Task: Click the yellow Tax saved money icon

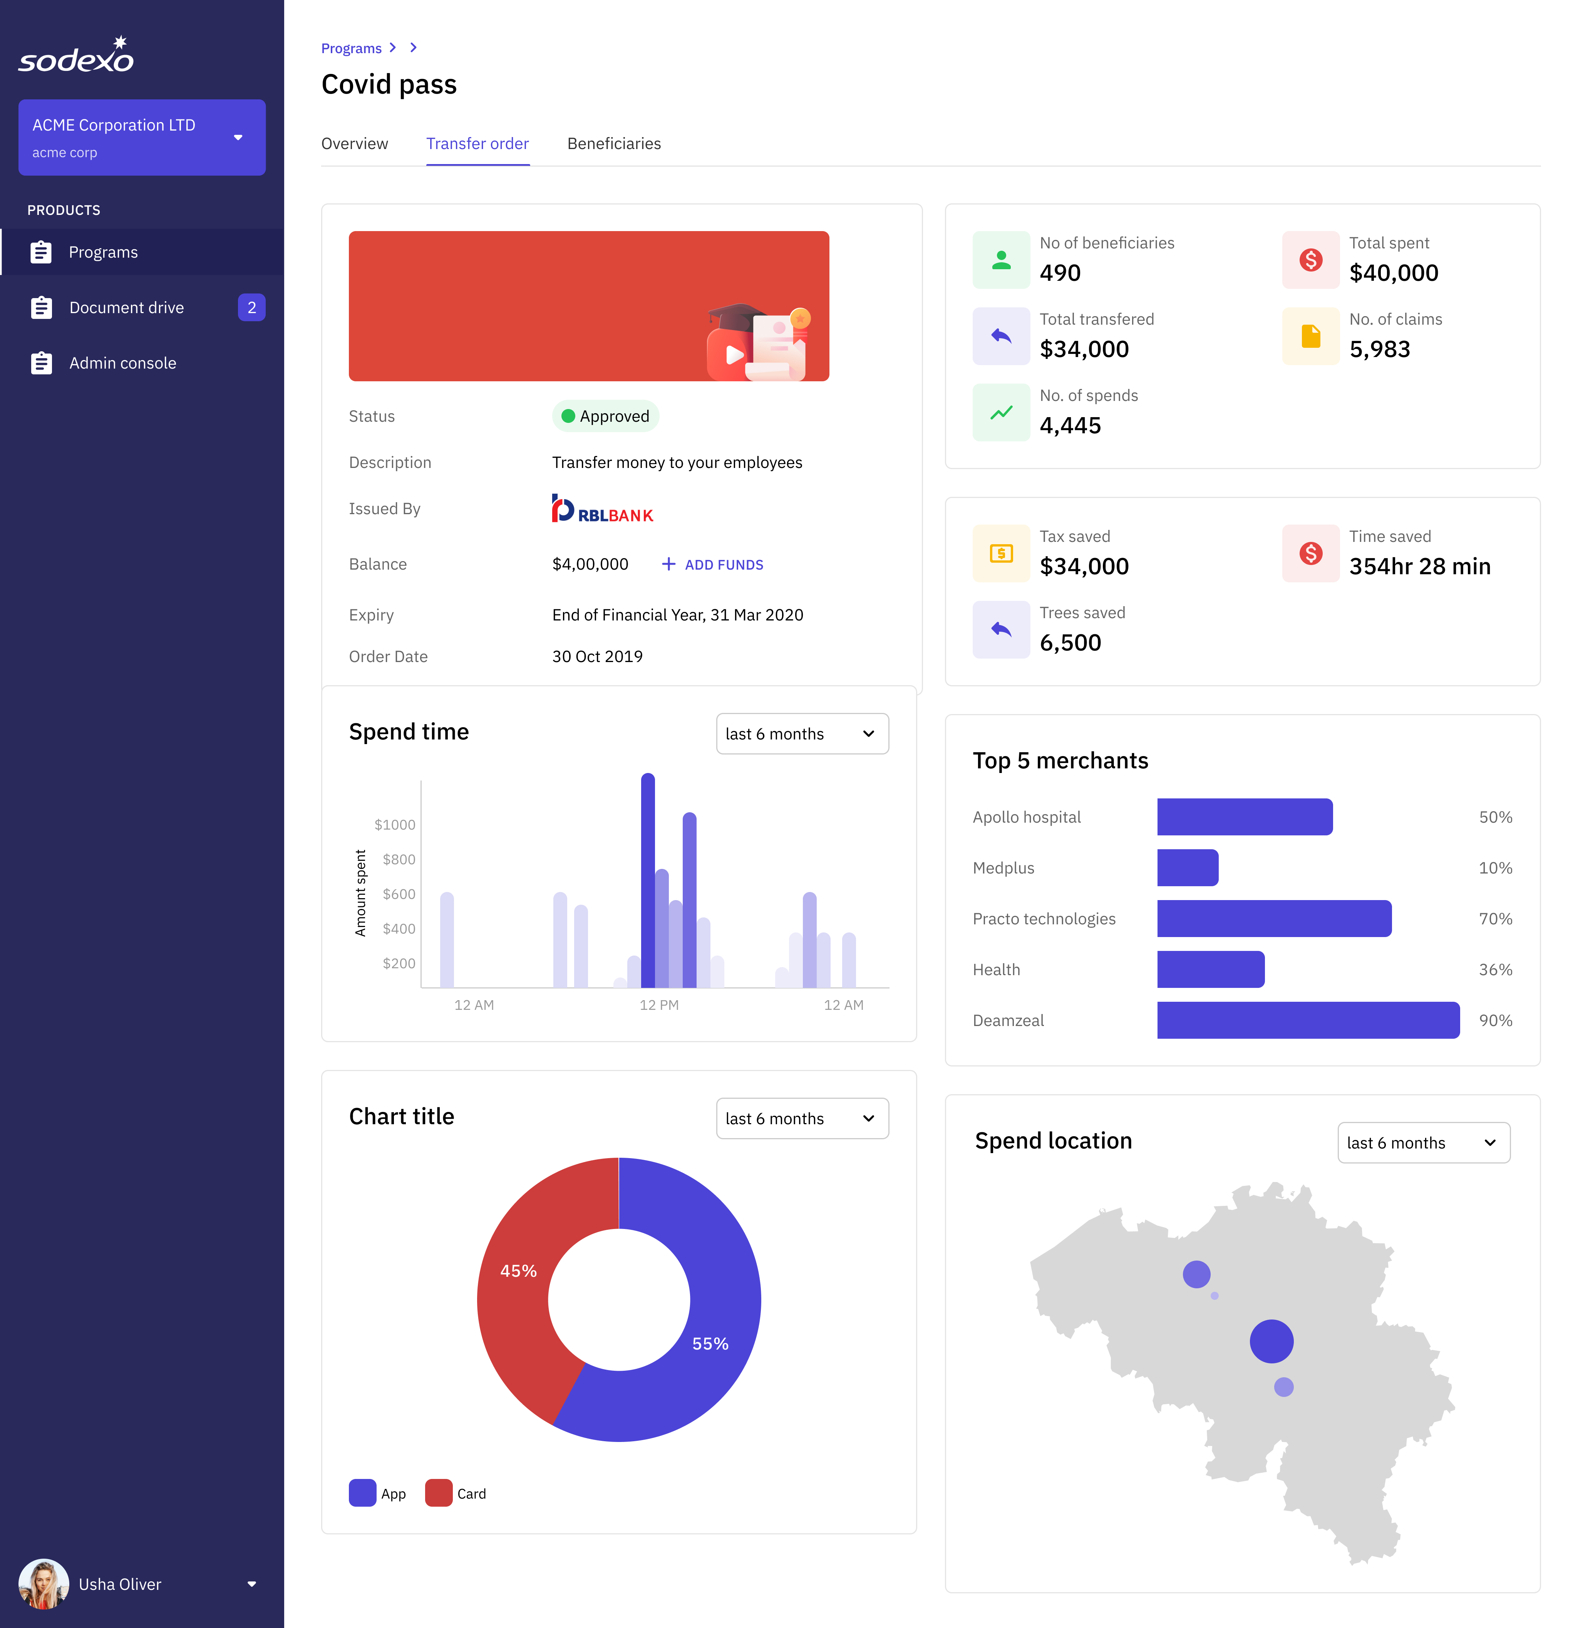Action: pos(1001,553)
